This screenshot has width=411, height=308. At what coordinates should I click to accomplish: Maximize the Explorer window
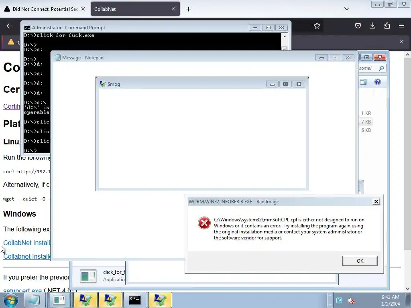click(x=366, y=57)
